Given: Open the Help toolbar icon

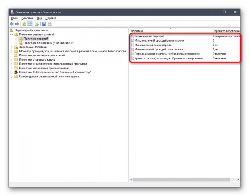Looking at the screenshot, I should [44, 24].
